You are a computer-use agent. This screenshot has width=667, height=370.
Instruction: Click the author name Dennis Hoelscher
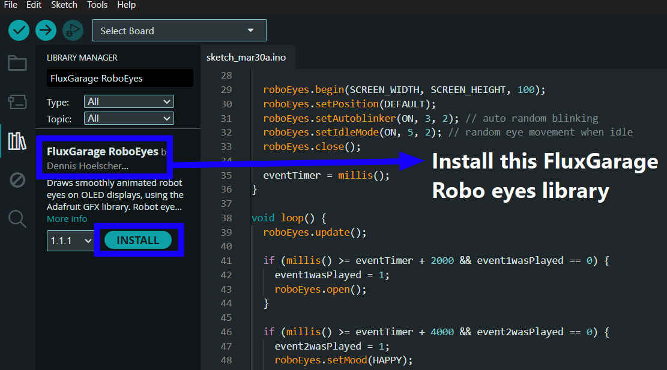[x=88, y=166]
